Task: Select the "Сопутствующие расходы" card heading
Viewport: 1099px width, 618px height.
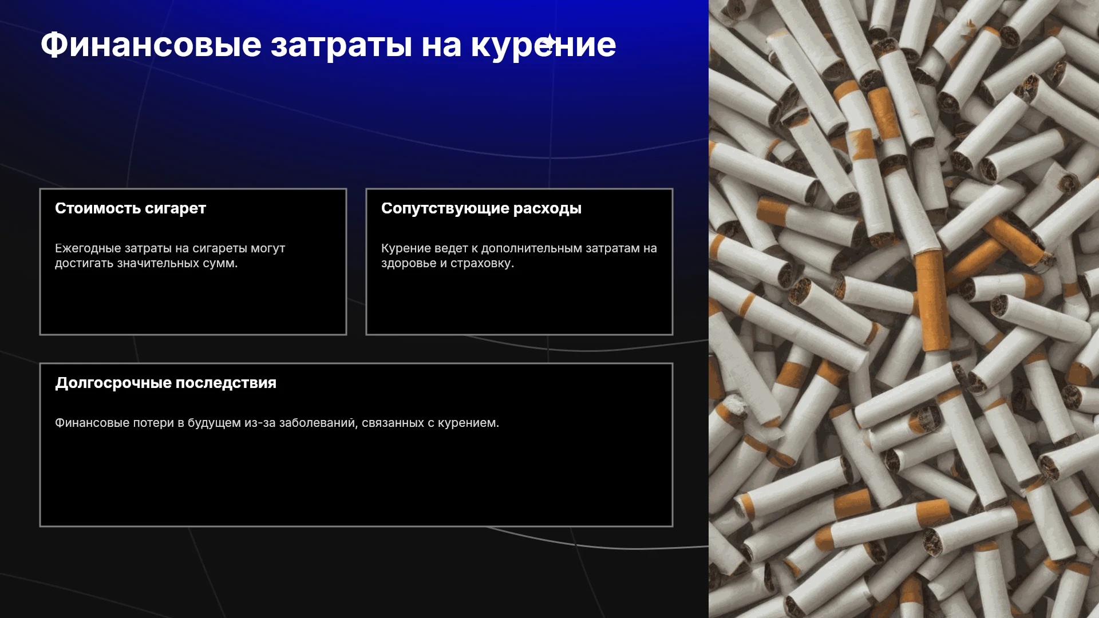Action: [481, 208]
